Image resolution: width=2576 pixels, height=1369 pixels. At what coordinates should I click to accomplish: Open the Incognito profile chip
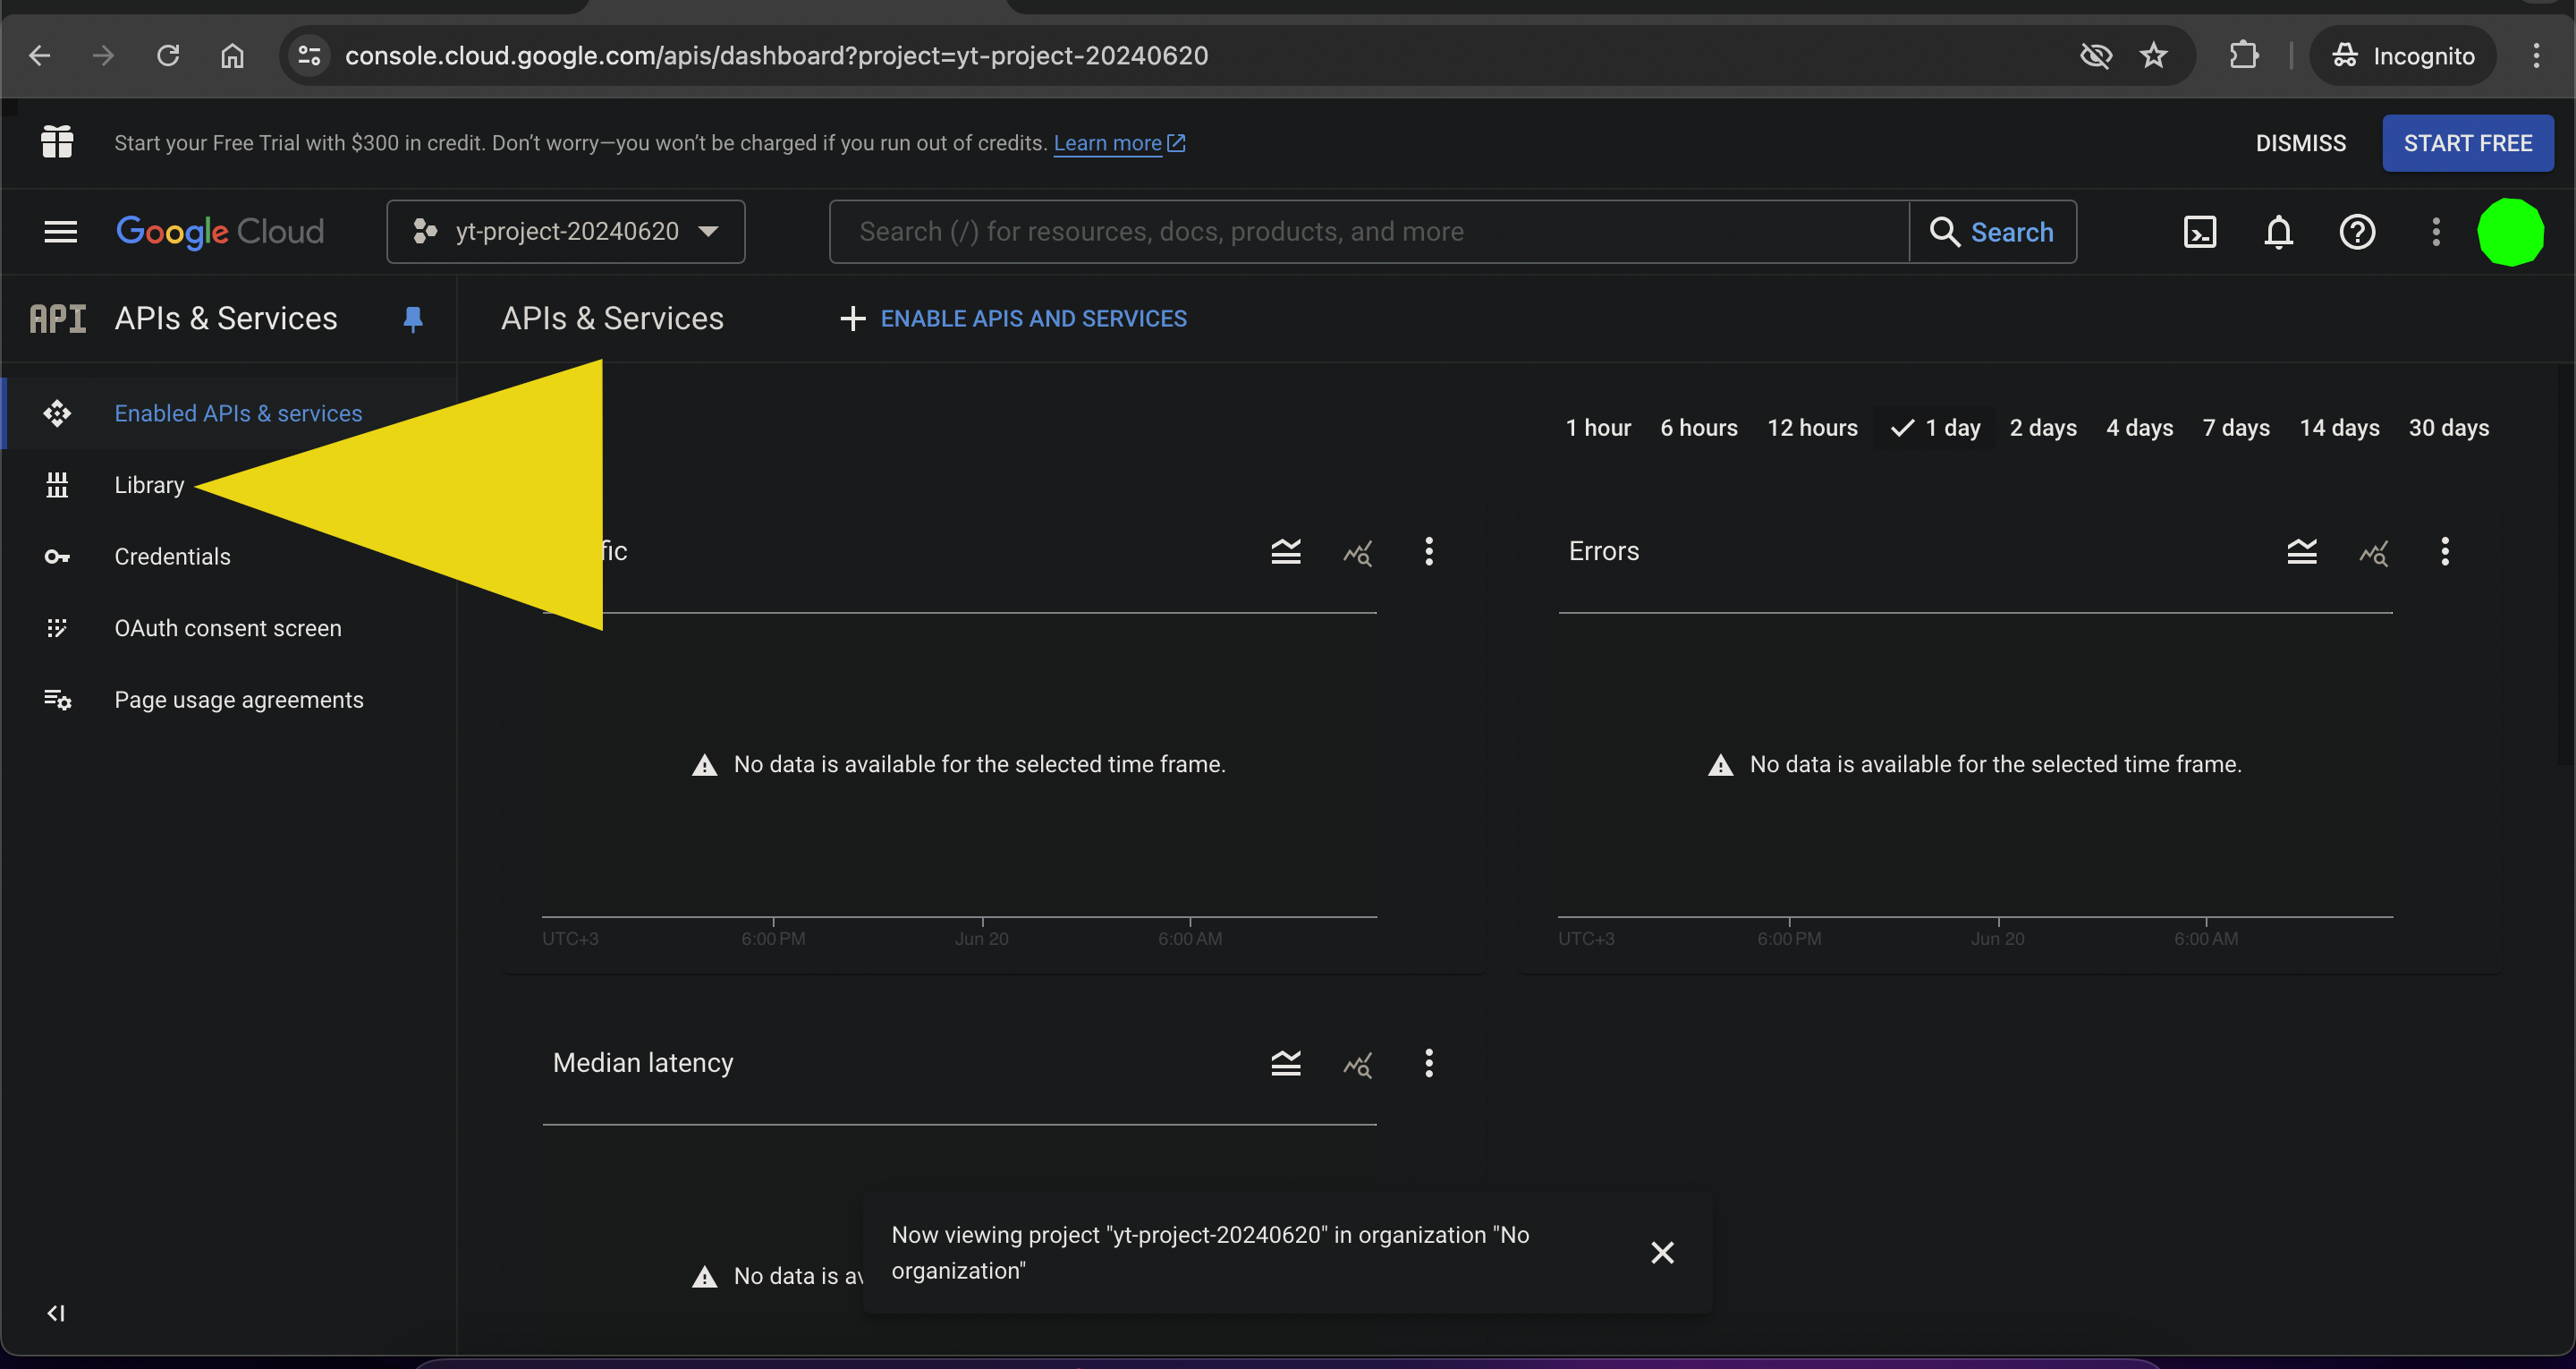click(2402, 56)
